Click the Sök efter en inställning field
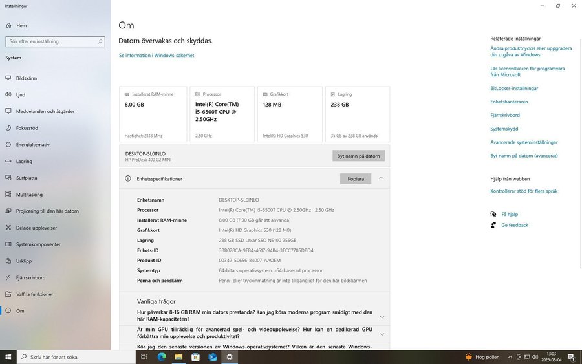Screen dimensions: 582x364 point(56,41)
